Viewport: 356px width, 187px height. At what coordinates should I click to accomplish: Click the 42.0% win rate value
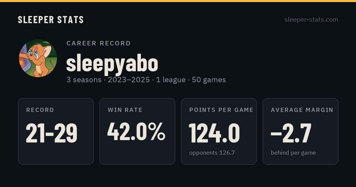click(x=136, y=132)
